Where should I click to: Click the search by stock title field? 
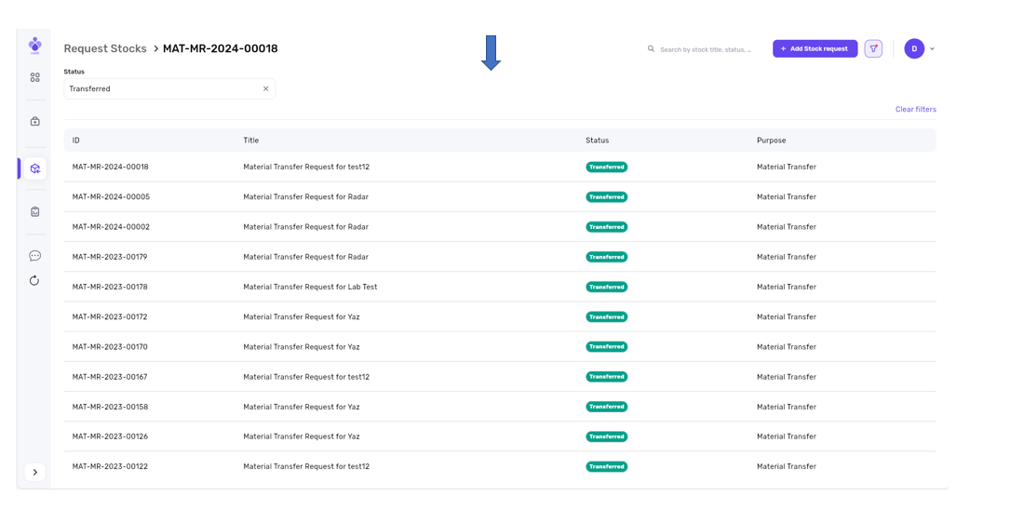pos(705,49)
